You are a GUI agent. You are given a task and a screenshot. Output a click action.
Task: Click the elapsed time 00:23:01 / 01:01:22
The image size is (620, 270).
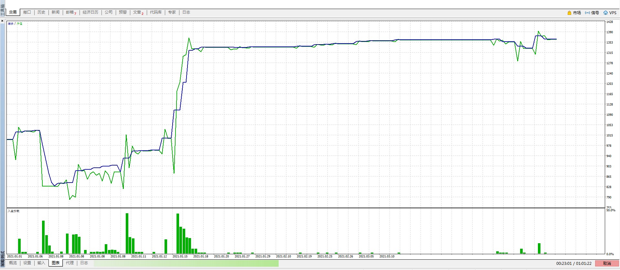click(574, 263)
